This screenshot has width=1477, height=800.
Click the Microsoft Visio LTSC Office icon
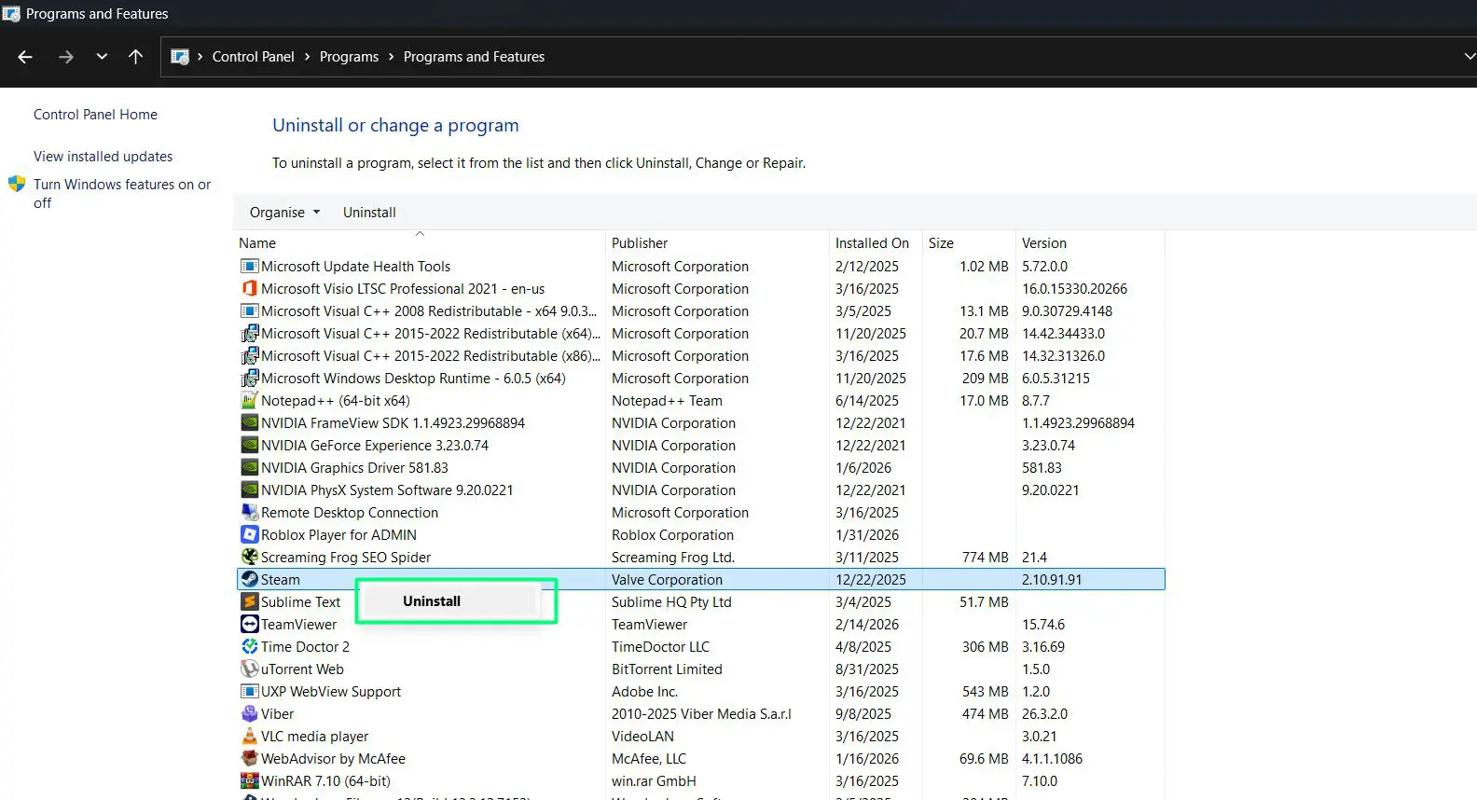coord(250,288)
